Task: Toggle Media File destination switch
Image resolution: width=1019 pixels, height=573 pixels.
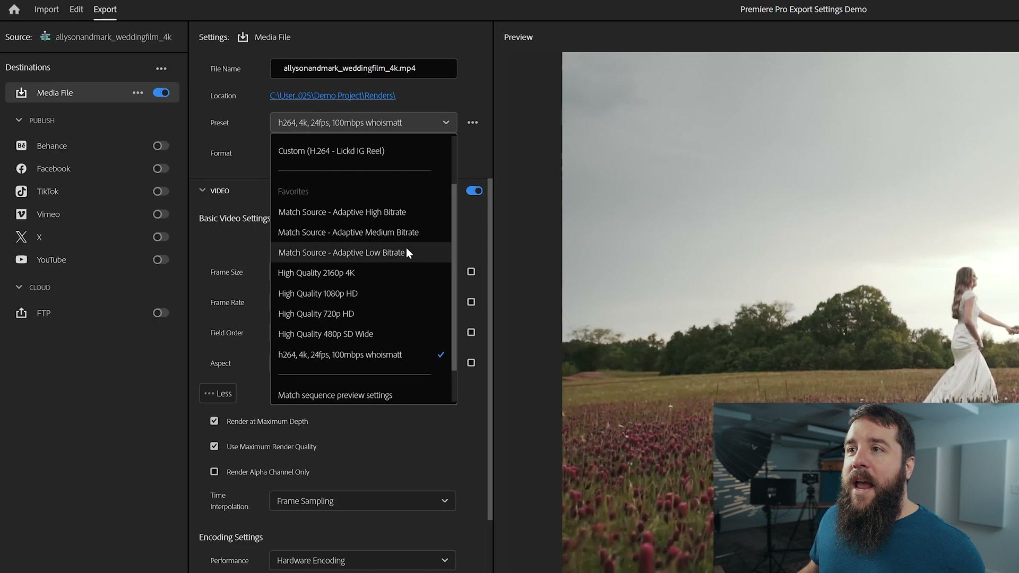Action: click(161, 93)
